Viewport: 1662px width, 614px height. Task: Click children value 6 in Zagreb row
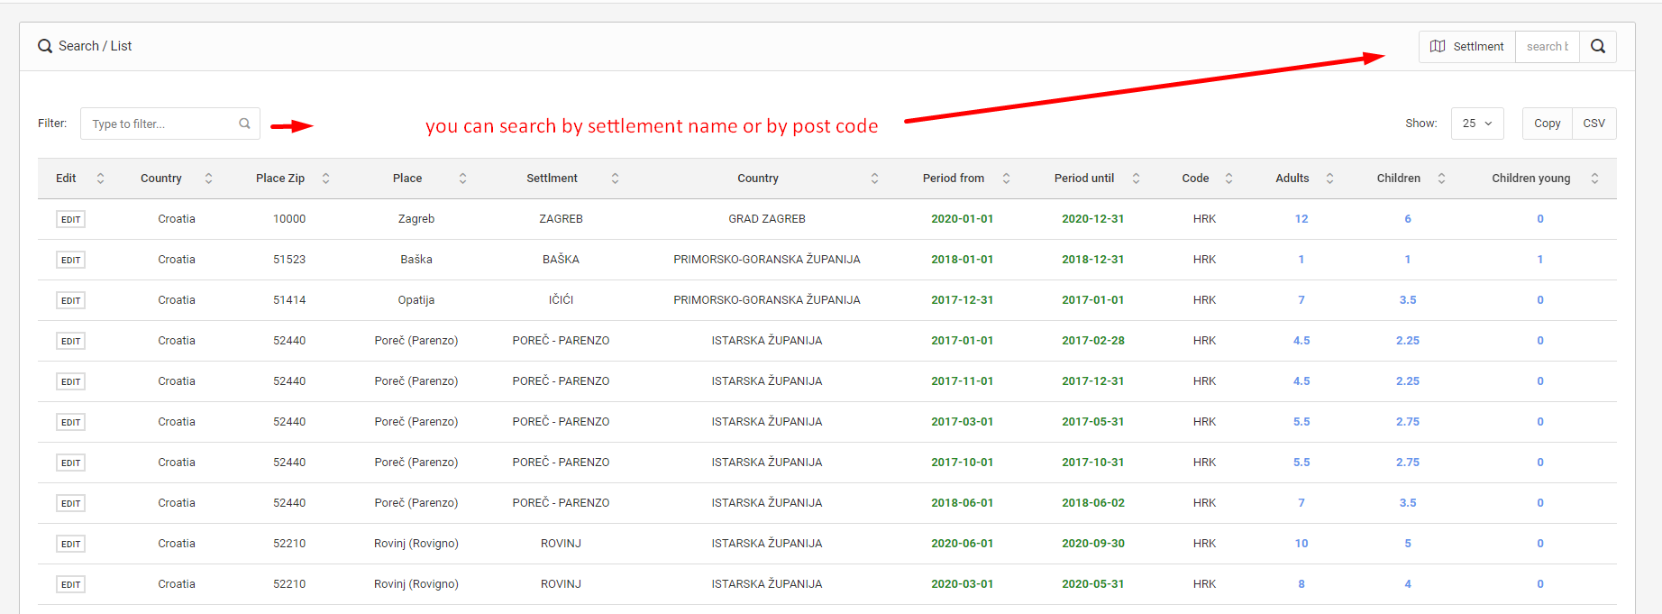tap(1408, 219)
